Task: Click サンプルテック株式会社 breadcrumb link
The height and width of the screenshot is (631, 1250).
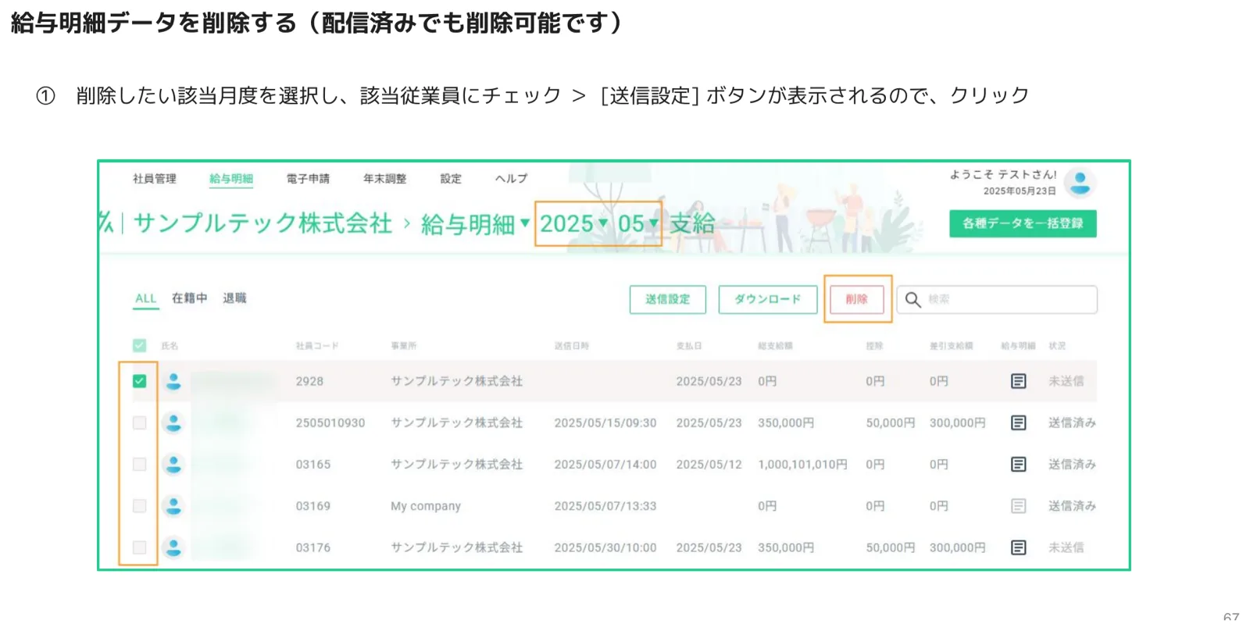Action: click(x=262, y=223)
